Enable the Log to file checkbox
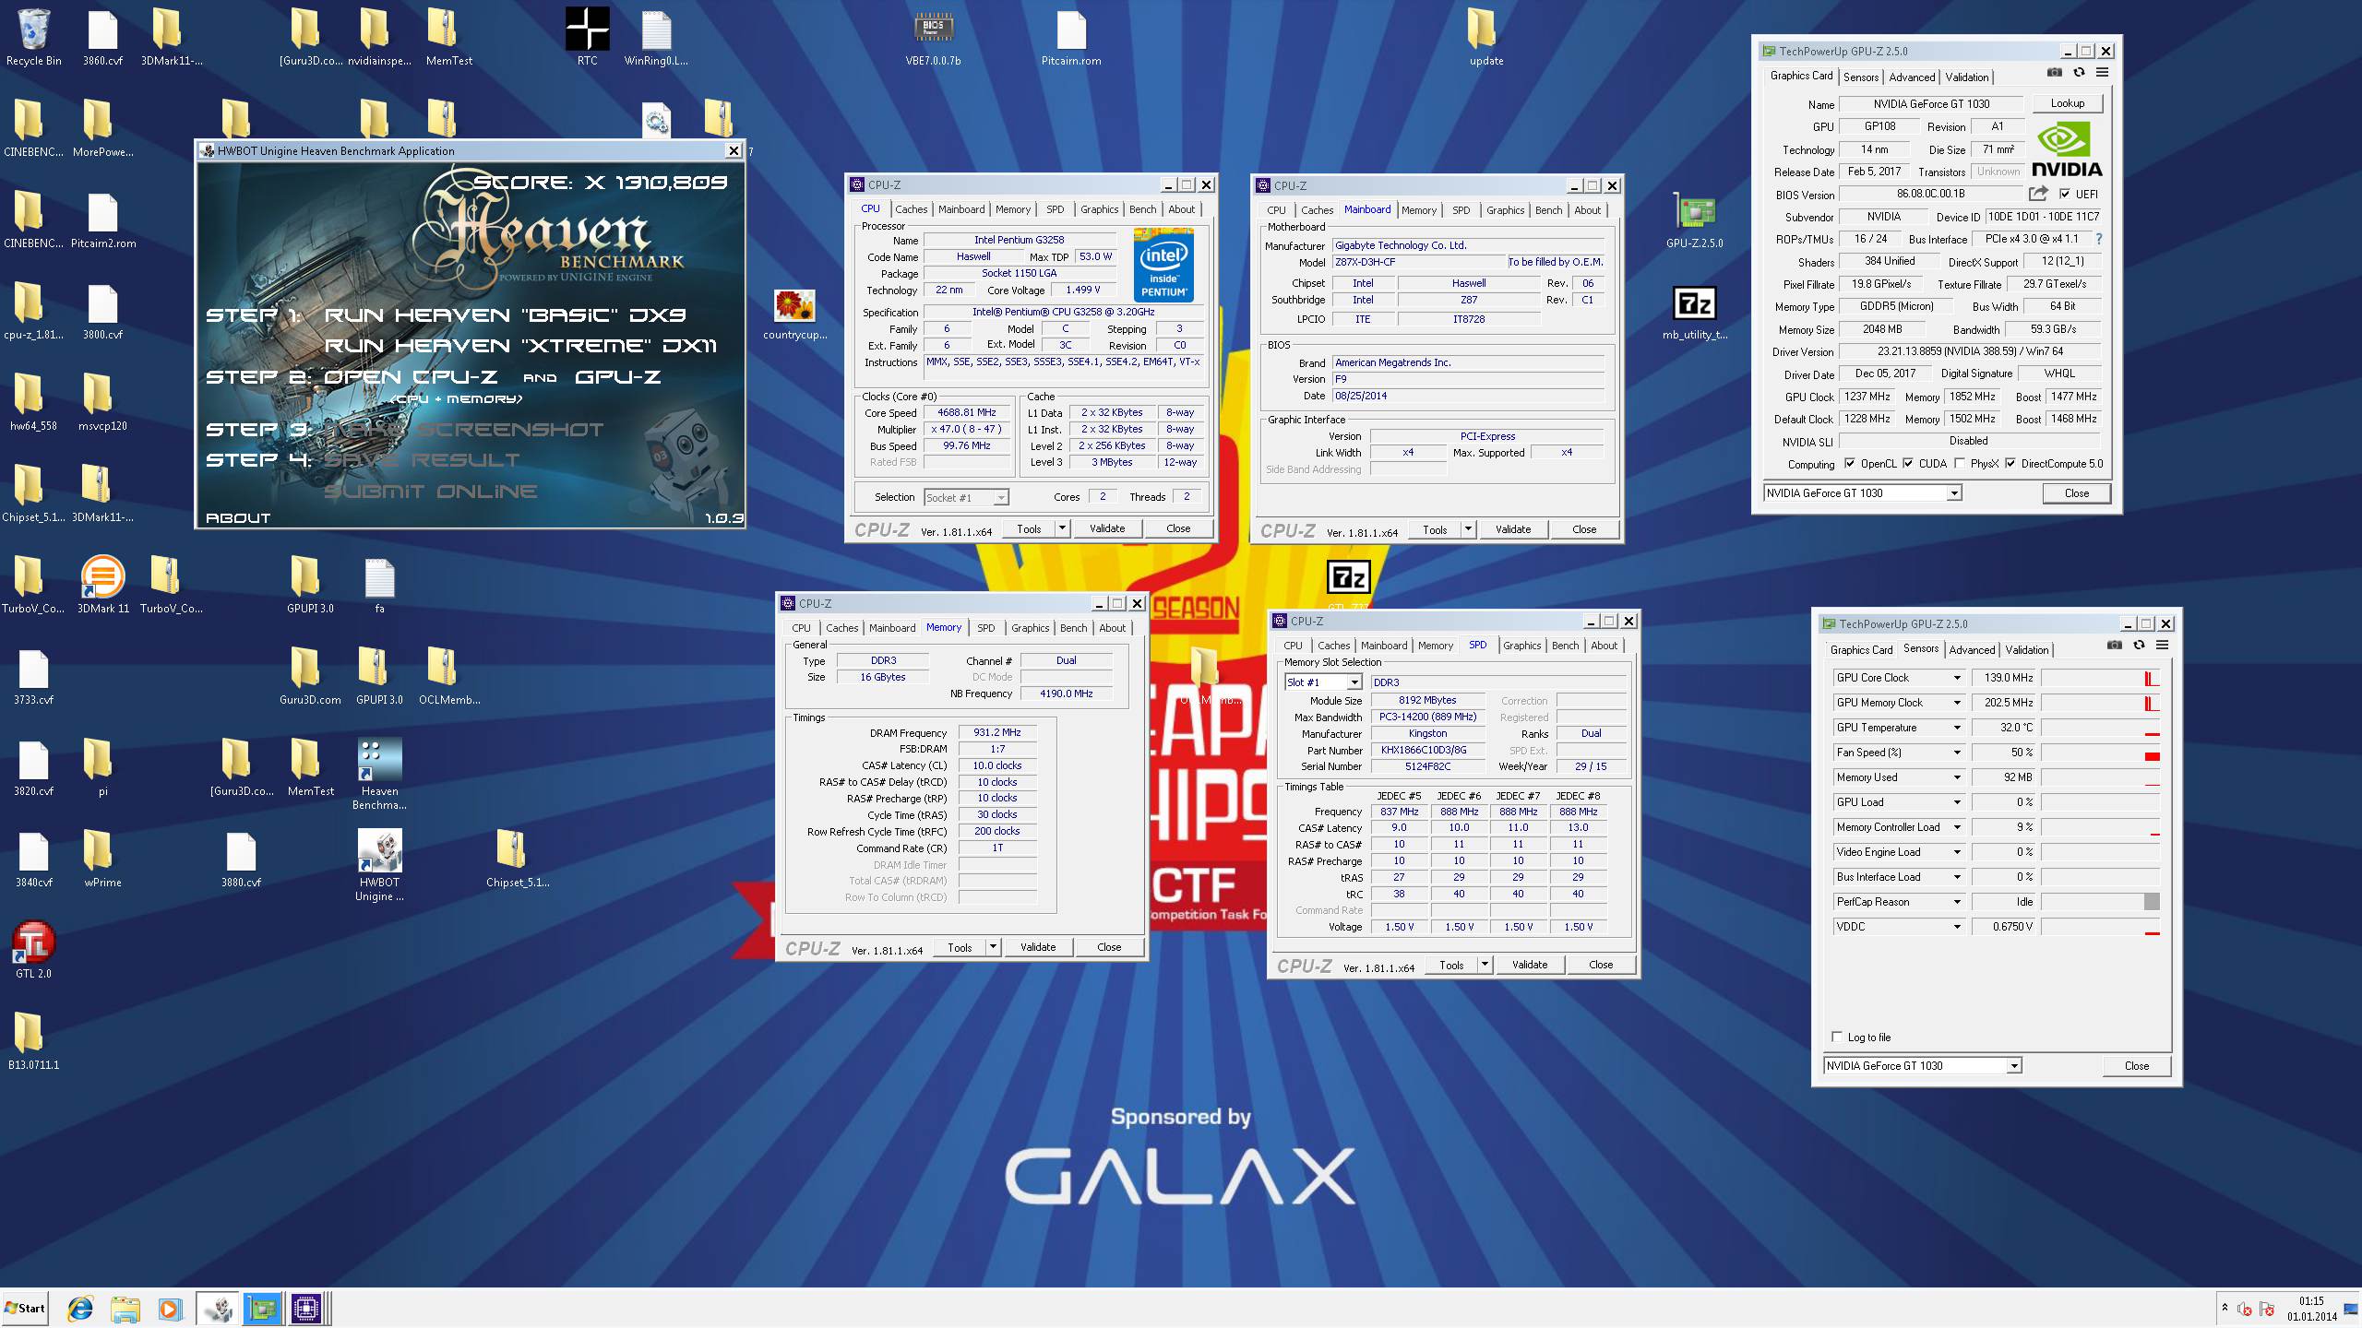 pyautogui.click(x=1837, y=1037)
